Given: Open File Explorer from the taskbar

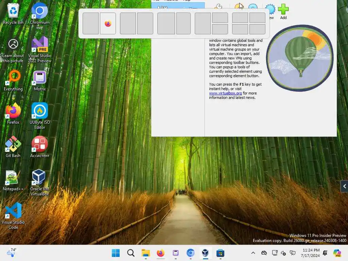Looking at the screenshot, I should (145, 253).
